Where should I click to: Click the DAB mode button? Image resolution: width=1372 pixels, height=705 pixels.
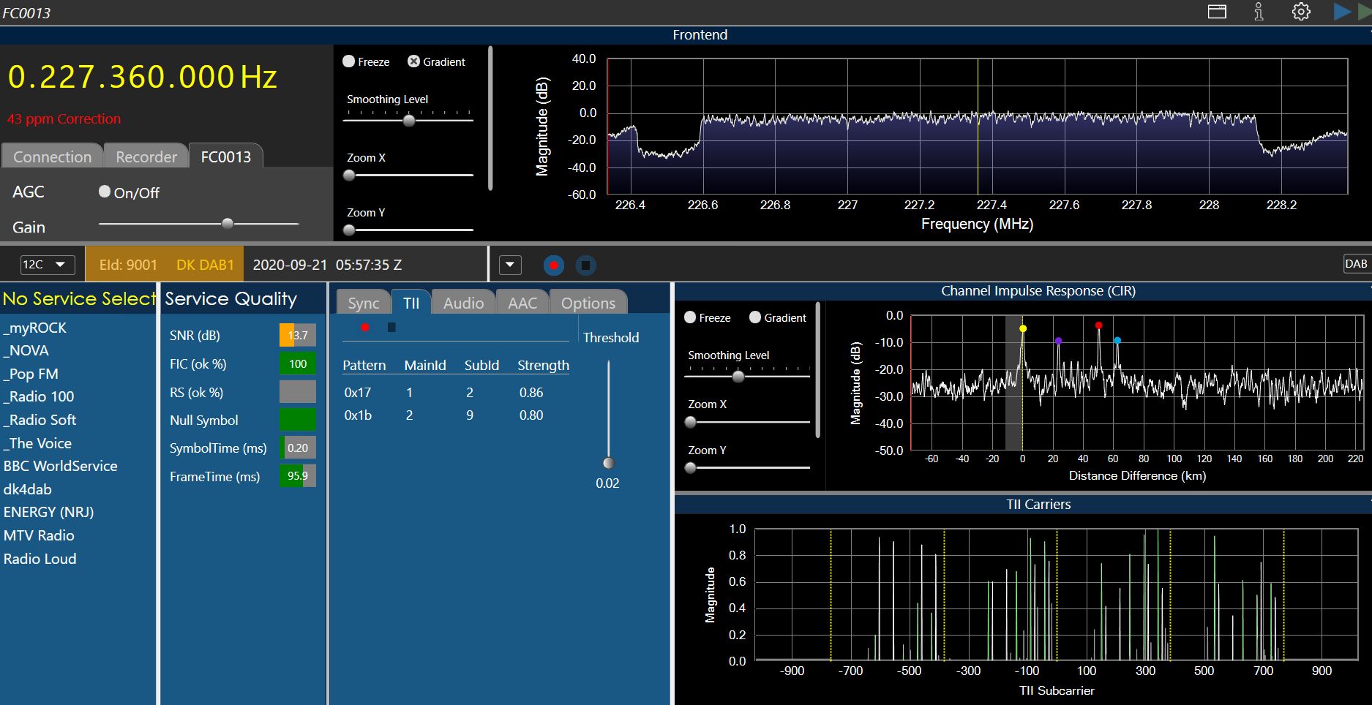click(x=1355, y=264)
